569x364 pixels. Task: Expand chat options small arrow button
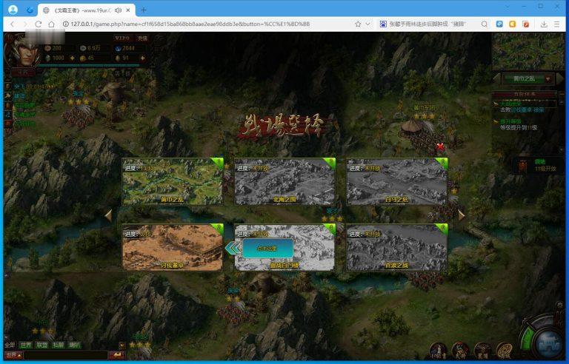122,346
